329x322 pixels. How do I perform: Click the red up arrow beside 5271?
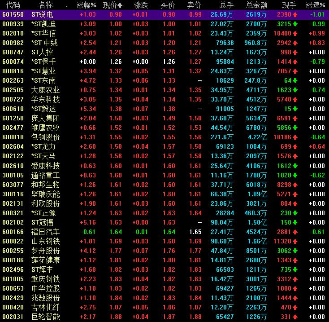click(295, 194)
